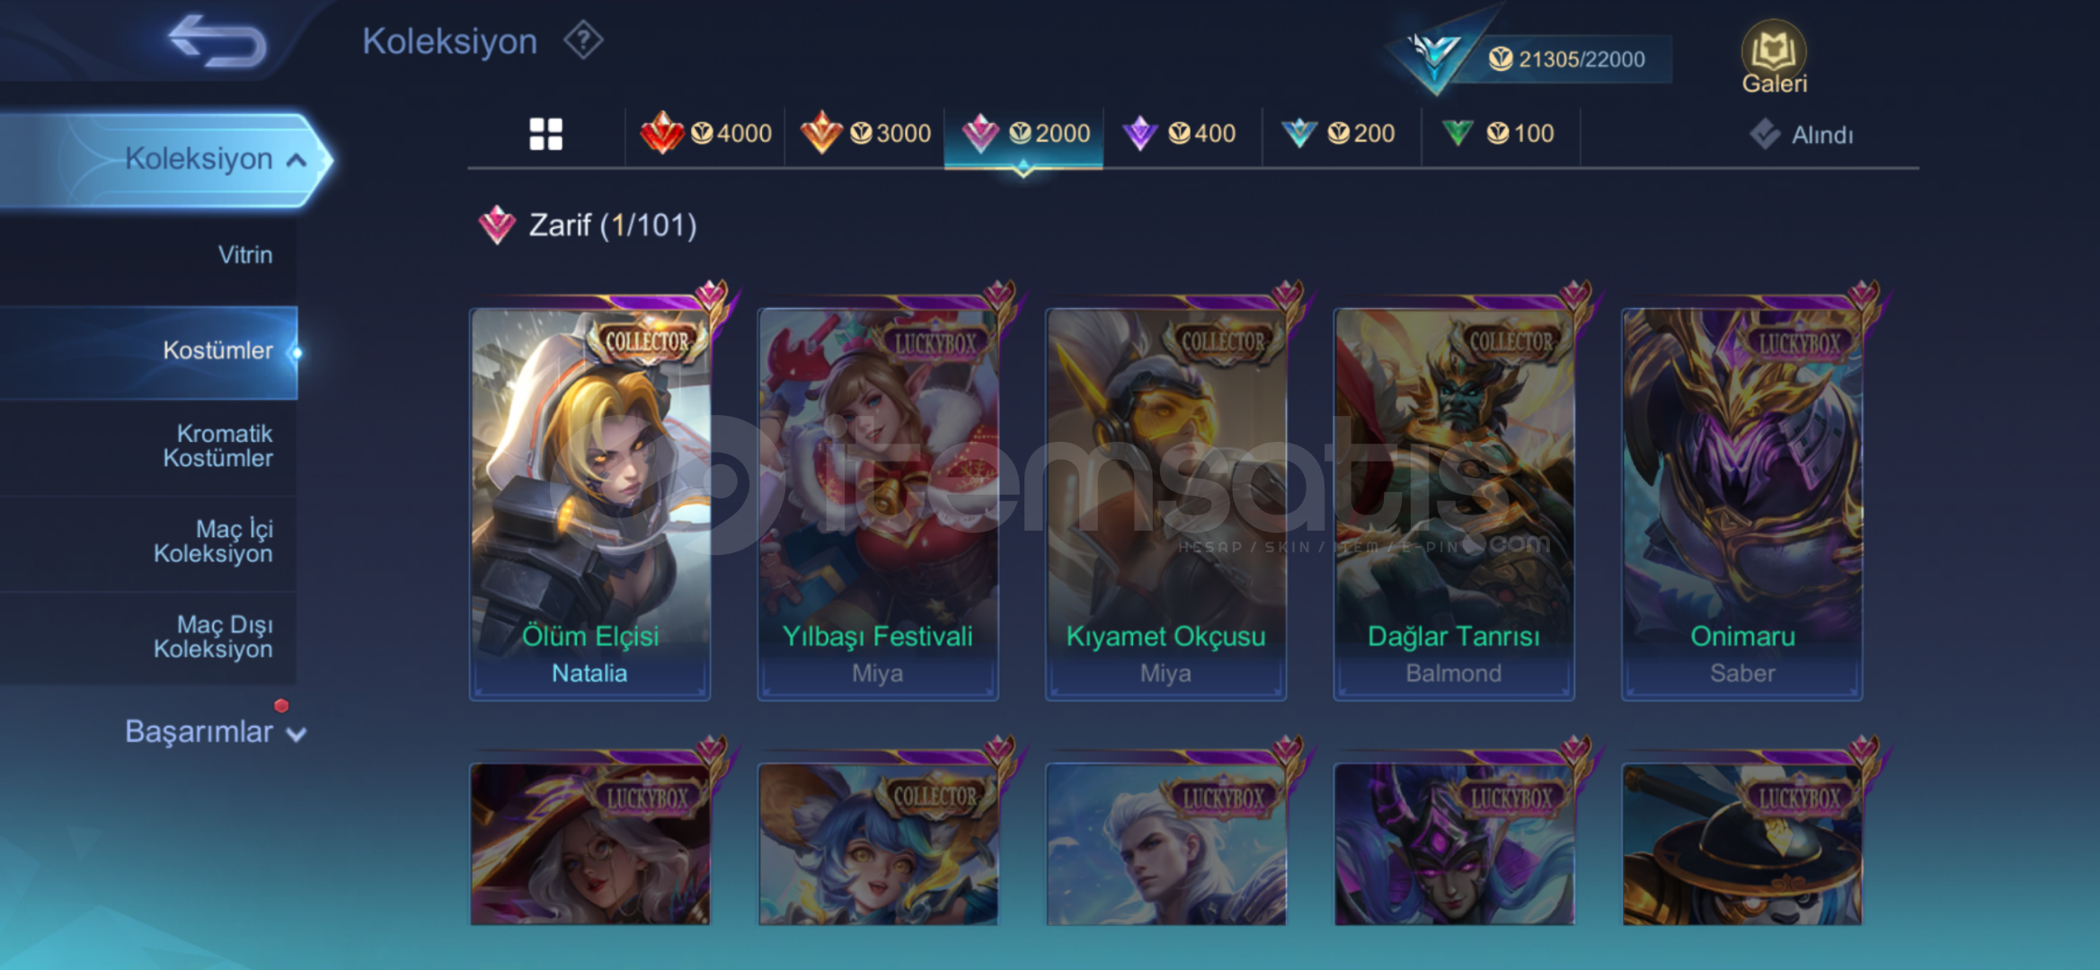2100x970 pixels.
Task: Click the back arrow icon
Action: tap(218, 41)
